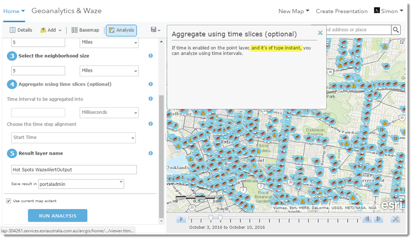413x240 pixels.
Task: Click the neighborhood size value field
Action: click(38, 70)
